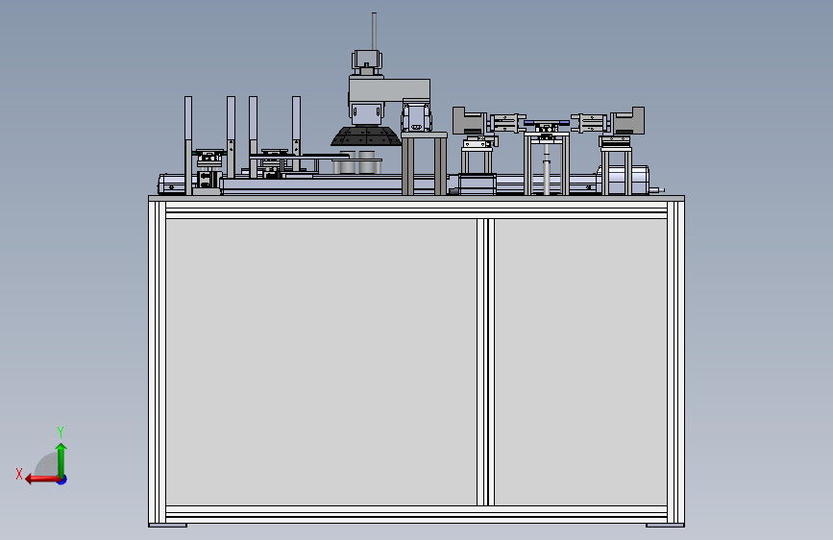Click the green Y label of the triad
The image size is (833, 540).
pos(61,432)
